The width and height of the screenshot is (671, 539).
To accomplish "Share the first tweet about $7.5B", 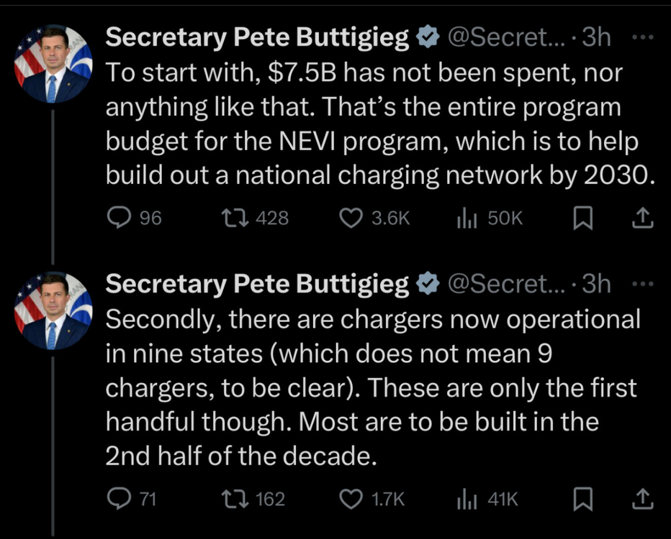I will 643,218.
